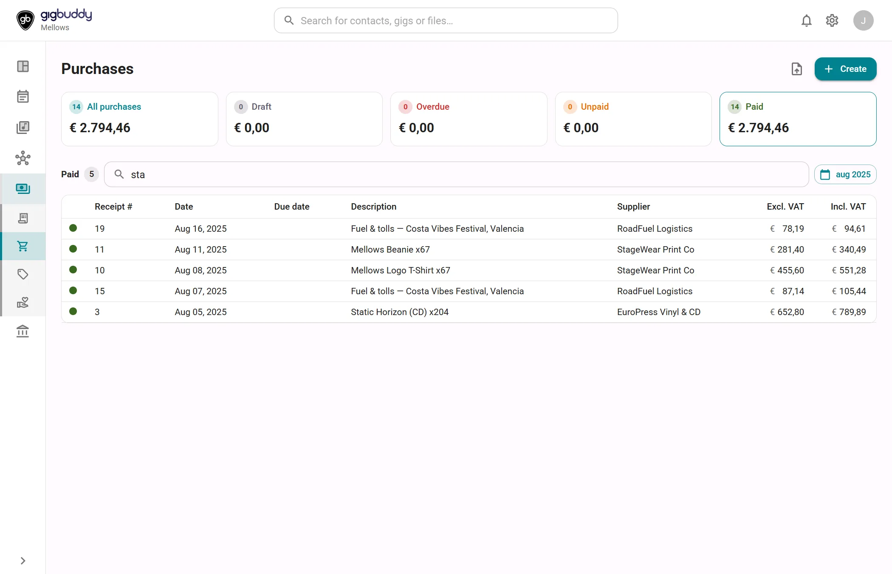
Task: Open the hand with heart sidebar icon
Action: point(23,302)
